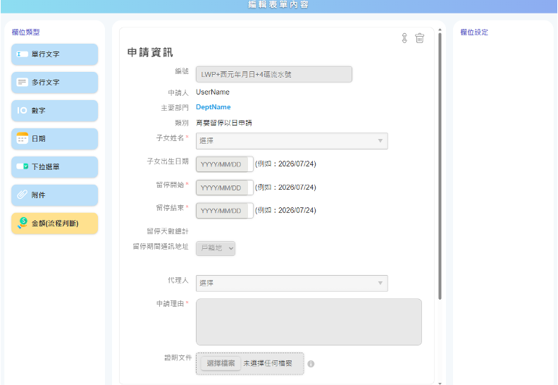Click the dropdown arrow of 子女姓名
This screenshot has height=385, width=558.
(x=380, y=141)
